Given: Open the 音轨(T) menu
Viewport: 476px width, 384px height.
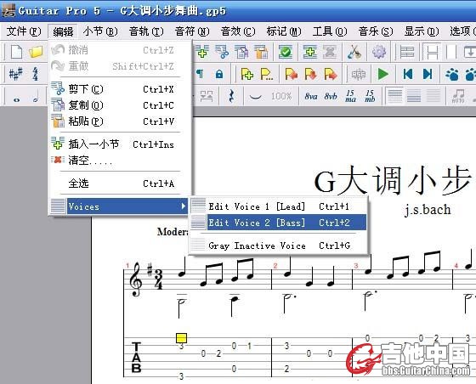Looking at the screenshot, I should point(146,31).
